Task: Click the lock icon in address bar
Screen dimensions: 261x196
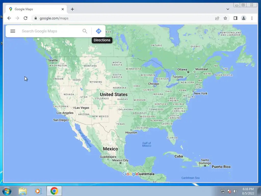Action: point(35,18)
